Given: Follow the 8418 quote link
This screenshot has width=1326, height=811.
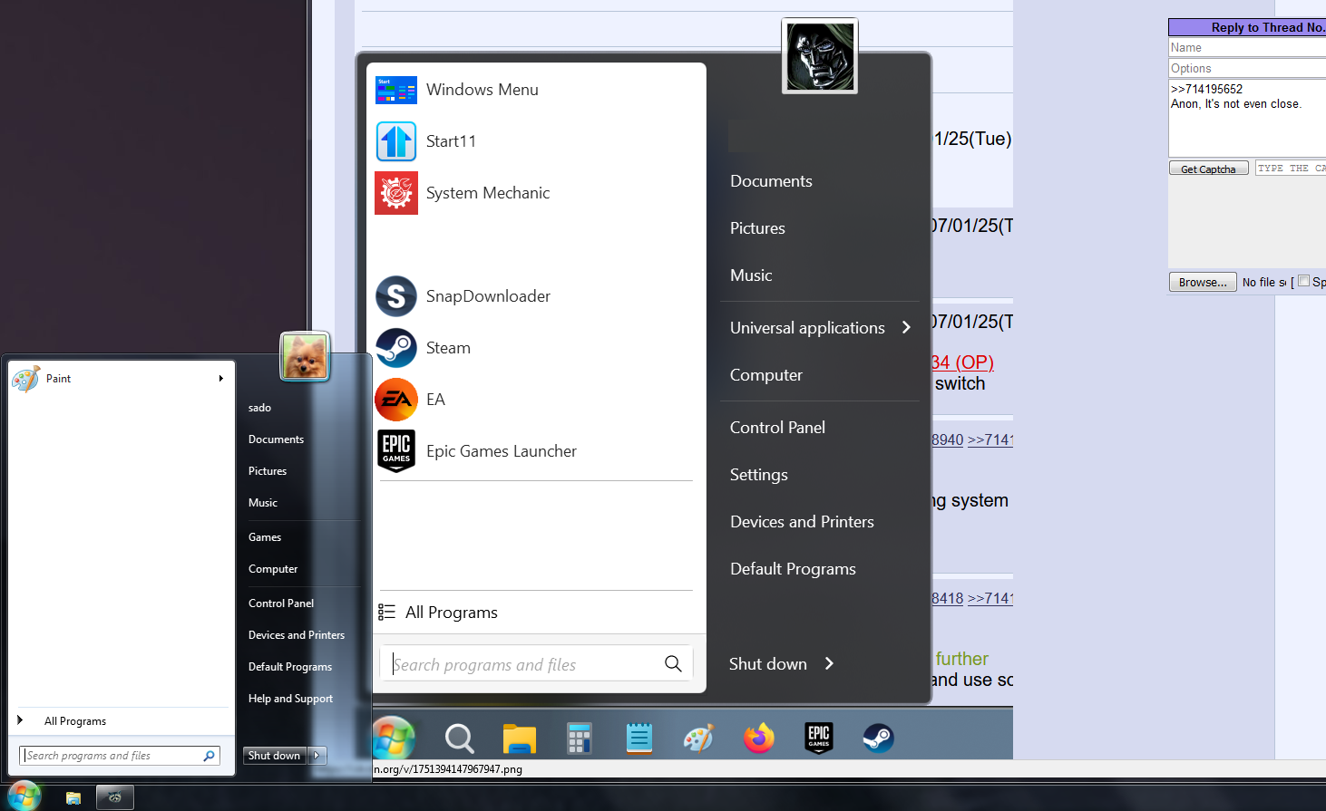Looking at the screenshot, I should [948, 599].
